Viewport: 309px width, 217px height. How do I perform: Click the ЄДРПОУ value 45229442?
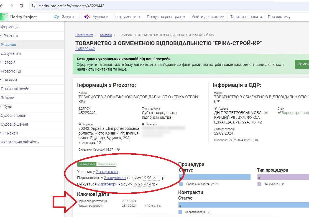[87, 113]
